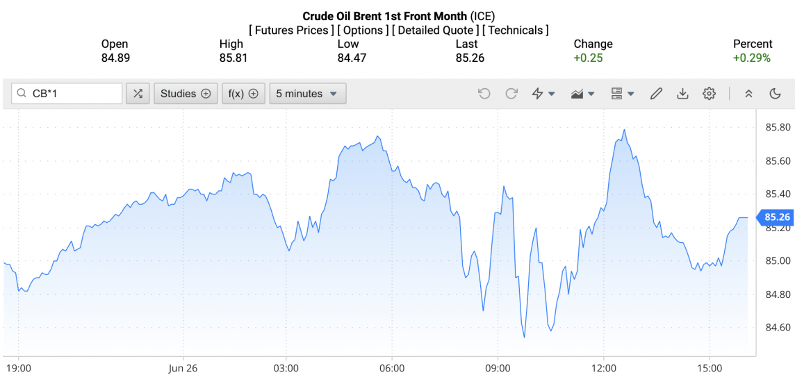View the Technicals link
795x377 pixels.
515,31
